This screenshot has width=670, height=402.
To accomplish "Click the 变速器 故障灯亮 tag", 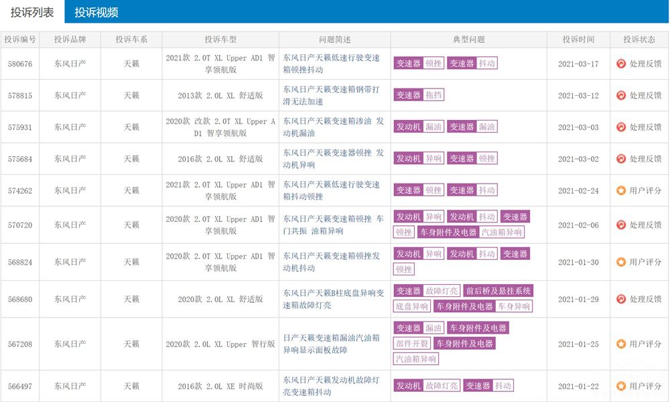I will pyautogui.click(x=427, y=291).
